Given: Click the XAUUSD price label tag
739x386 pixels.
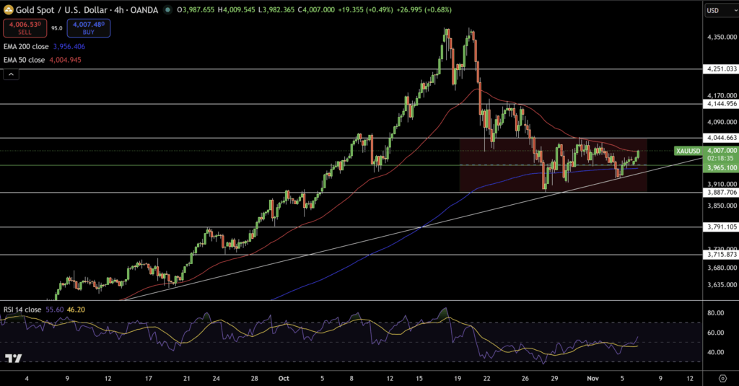Looking at the screenshot, I should point(687,151).
